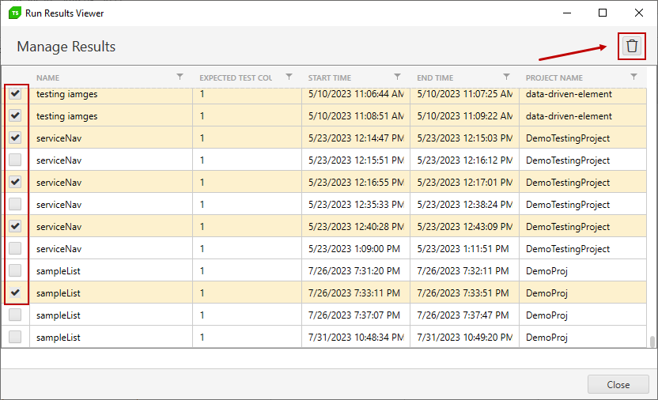Check the serviceNav 12:15:51 PM row checkbox
658x400 pixels.
tap(15, 160)
